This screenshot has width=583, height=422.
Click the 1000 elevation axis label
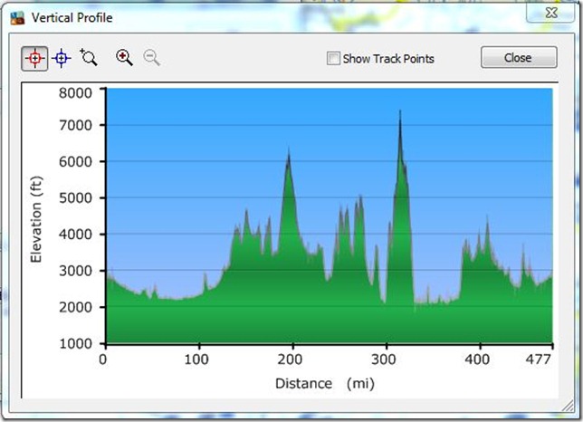pyautogui.click(x=75, y=343)
